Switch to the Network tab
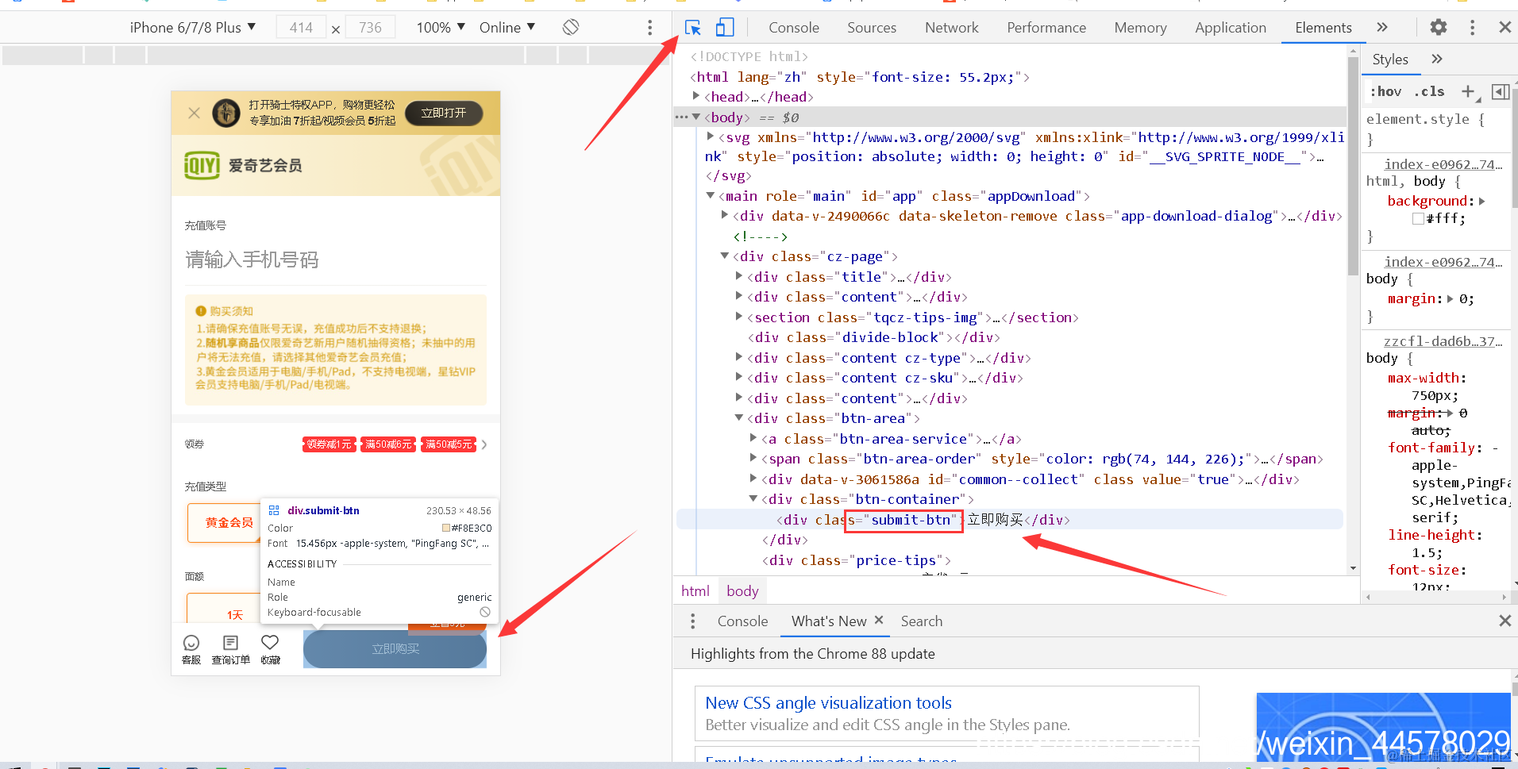Screen dimensions: 1518x769 point(952,28)
